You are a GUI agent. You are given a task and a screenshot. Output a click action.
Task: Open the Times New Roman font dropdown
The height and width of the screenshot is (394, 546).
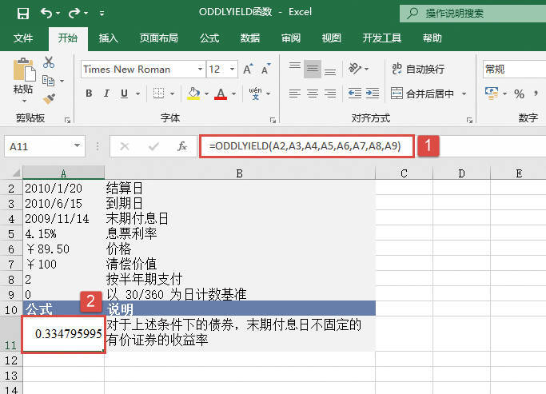(x=197, y=70)
